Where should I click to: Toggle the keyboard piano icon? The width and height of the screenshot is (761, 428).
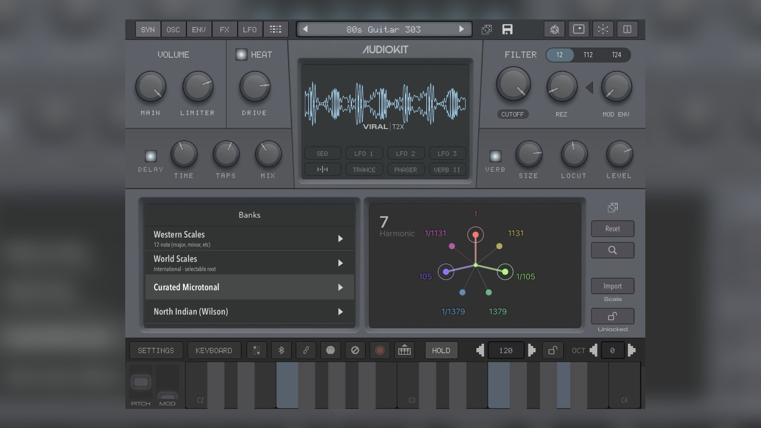coord(404,350)
